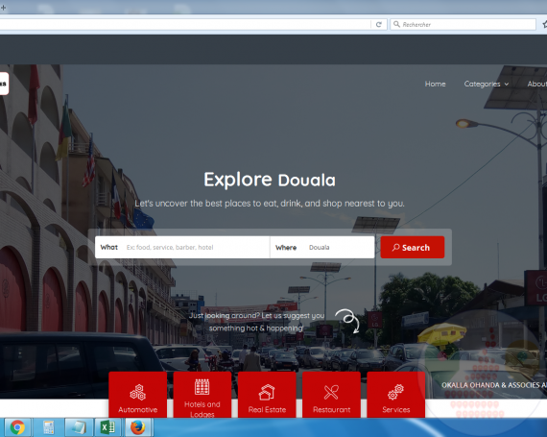Click the OKALLA OHANDA & ASSOCIES listing text
Image resolution: width=547 pixels, height=437 pixels.
(x=494, y=385)
